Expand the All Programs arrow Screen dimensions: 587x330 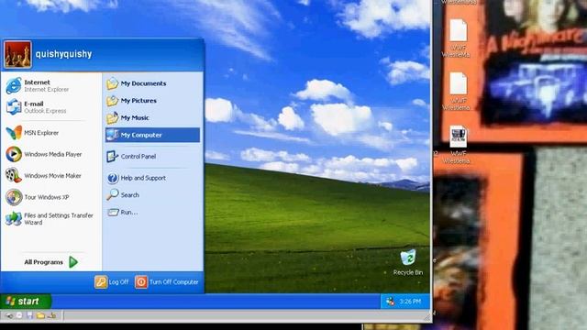click(73, 262)
